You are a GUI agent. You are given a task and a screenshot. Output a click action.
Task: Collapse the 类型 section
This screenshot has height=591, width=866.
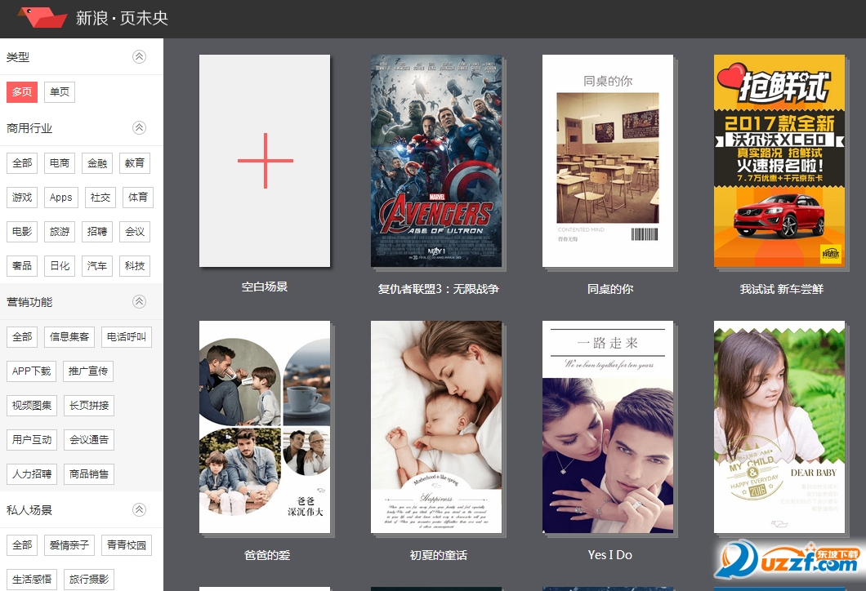click(139, 56)
